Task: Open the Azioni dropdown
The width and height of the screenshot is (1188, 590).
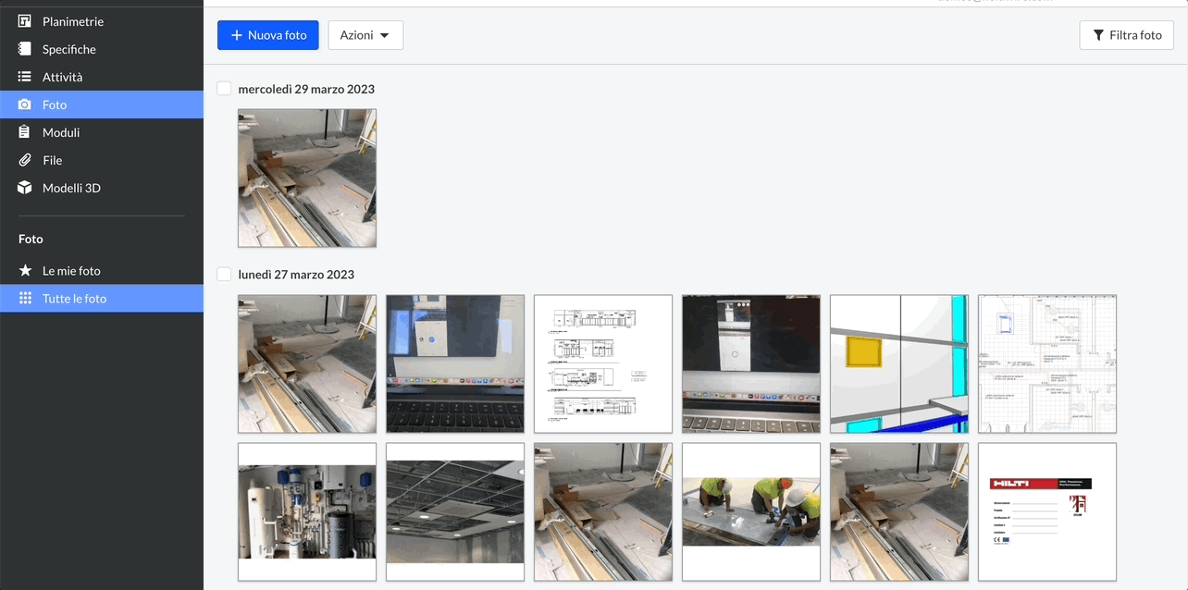Action: click(x=365, y=34)
